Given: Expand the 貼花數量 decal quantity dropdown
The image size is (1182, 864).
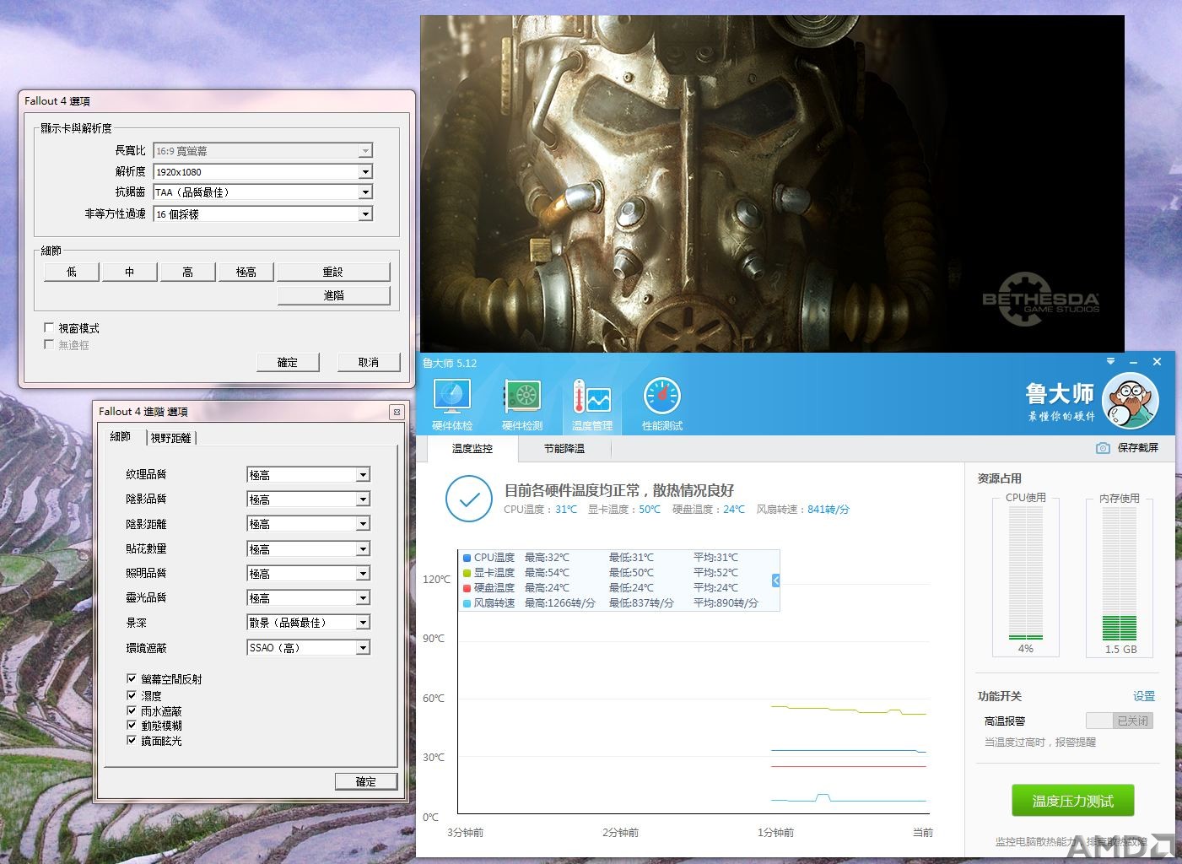Looking at the screenshot, I should [x=308, y=549].
